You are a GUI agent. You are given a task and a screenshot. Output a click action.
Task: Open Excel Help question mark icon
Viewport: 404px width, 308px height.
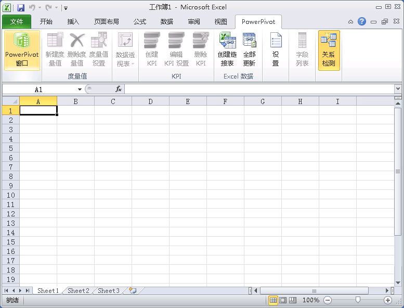tap(362, 21)
